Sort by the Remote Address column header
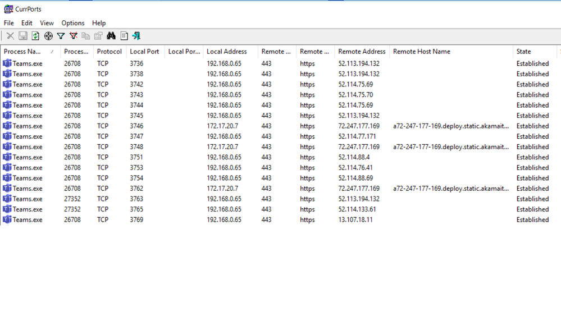The height and width of the screenshot is (321, 561). click(362, 52)
